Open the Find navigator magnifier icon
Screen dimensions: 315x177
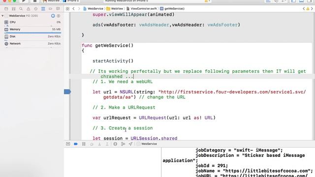21,9
